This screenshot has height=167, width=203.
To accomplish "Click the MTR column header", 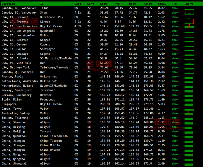I will (x=174, y=4).
